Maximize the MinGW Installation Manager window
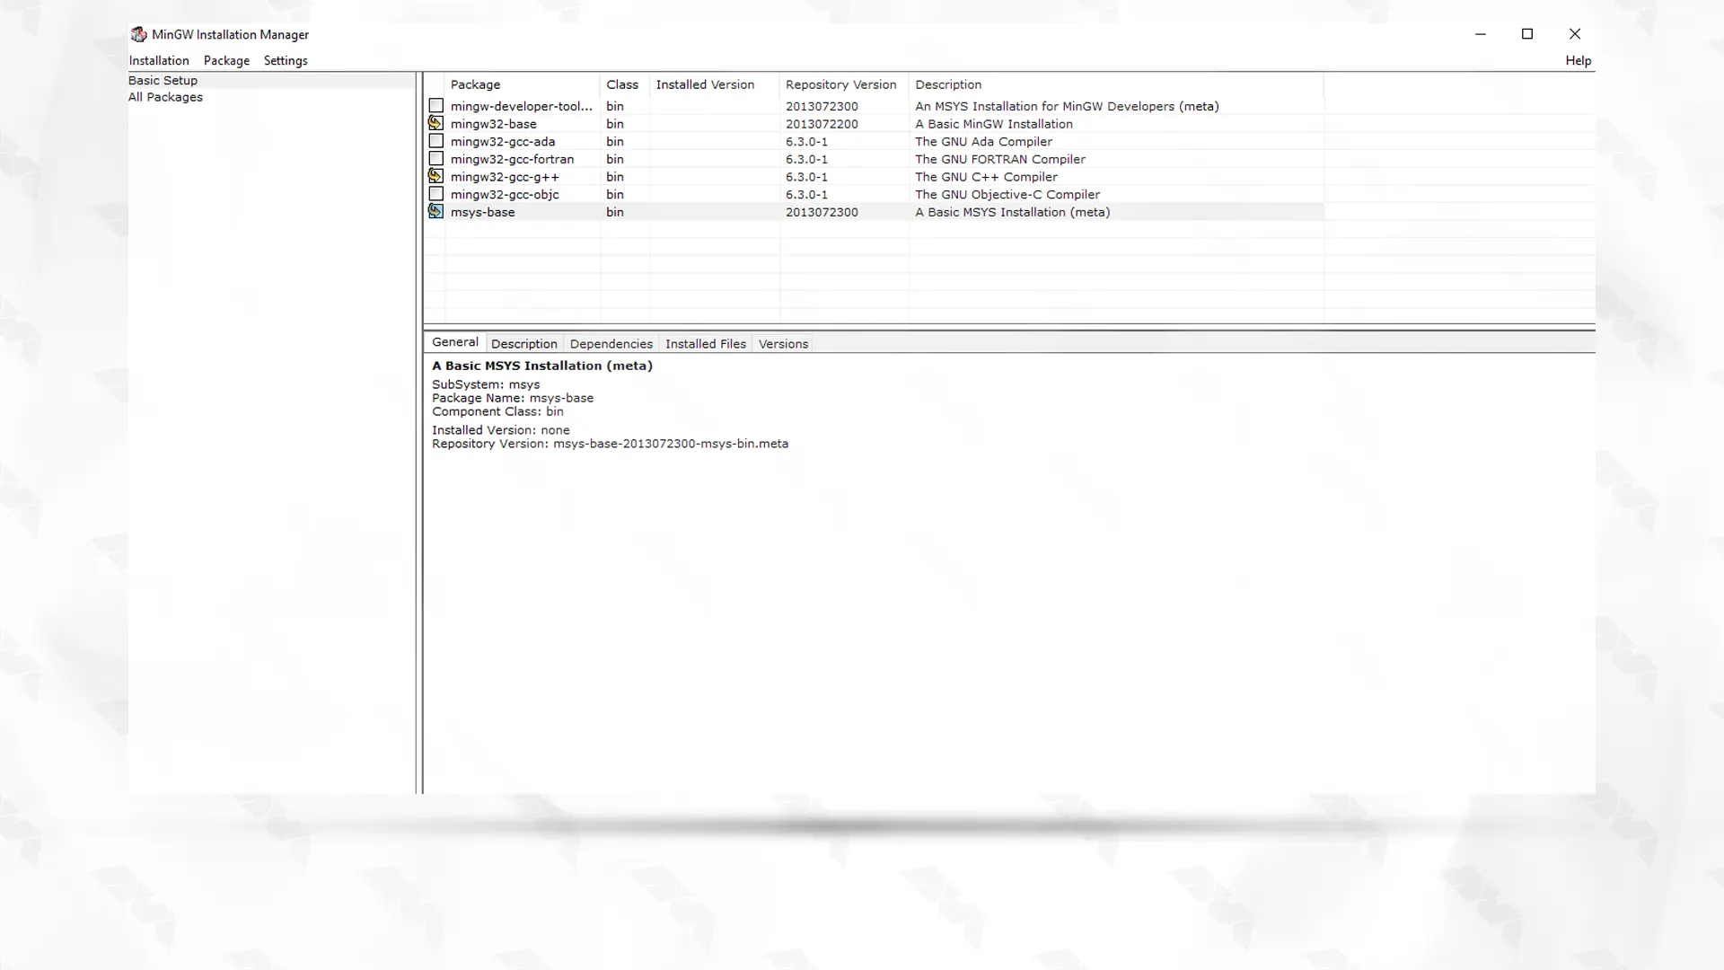 point(1527,34)
